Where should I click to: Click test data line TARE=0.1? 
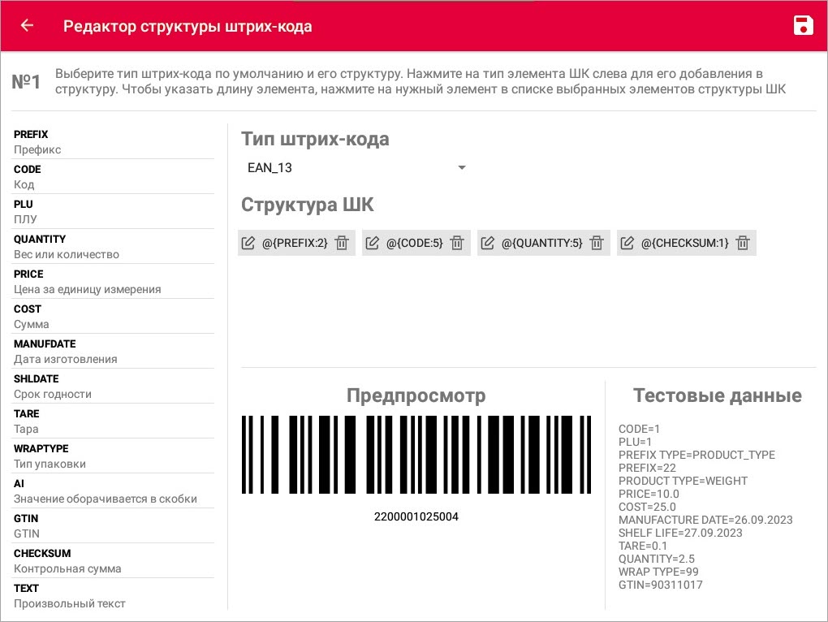(x=643, y=546)
